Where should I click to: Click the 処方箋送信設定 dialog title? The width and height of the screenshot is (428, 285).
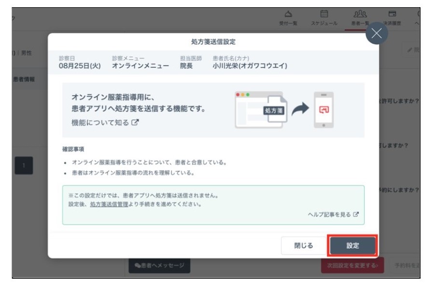coord(213,42)
